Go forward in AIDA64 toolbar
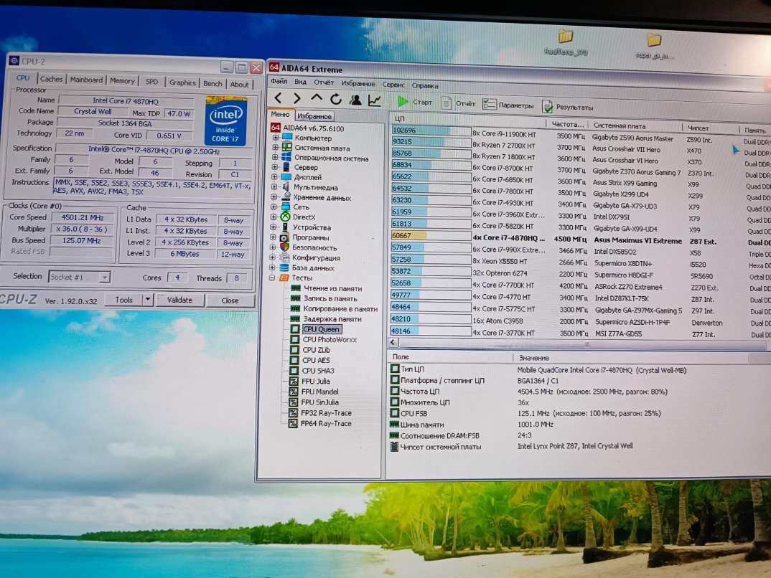This screenshot has height=578, width=771. tap(297, 98)
